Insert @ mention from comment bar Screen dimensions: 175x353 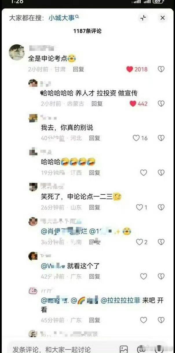click(140, 349)
